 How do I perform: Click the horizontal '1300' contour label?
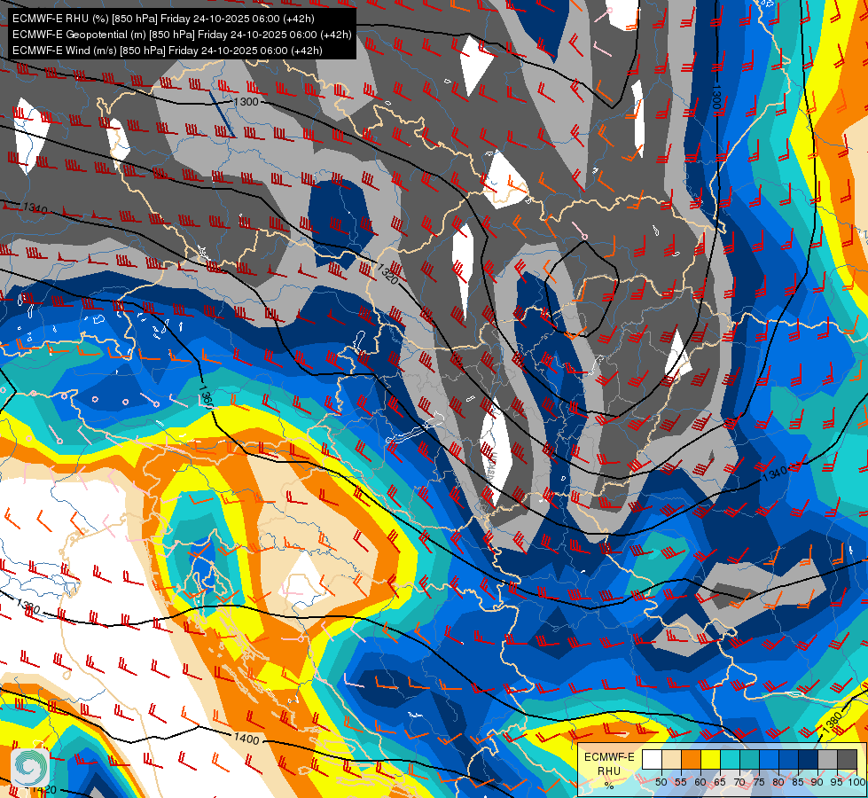coord(246,101)
